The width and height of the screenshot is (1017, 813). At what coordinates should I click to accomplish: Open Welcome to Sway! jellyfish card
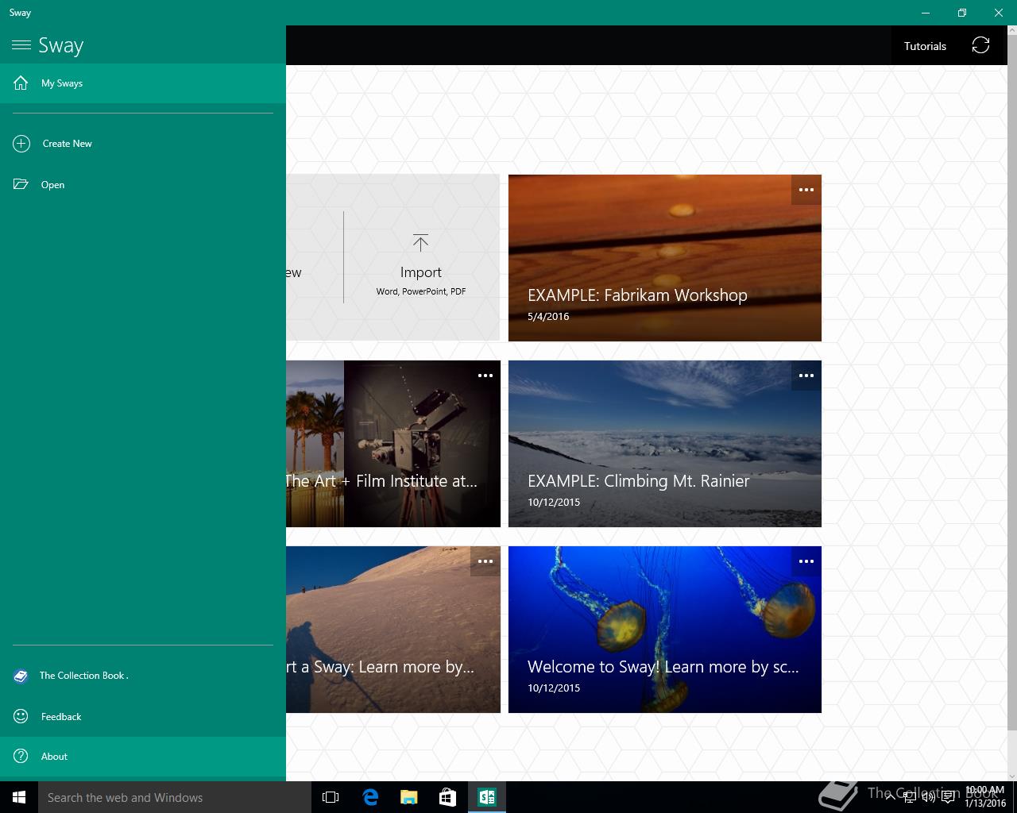tap(665, 630)
